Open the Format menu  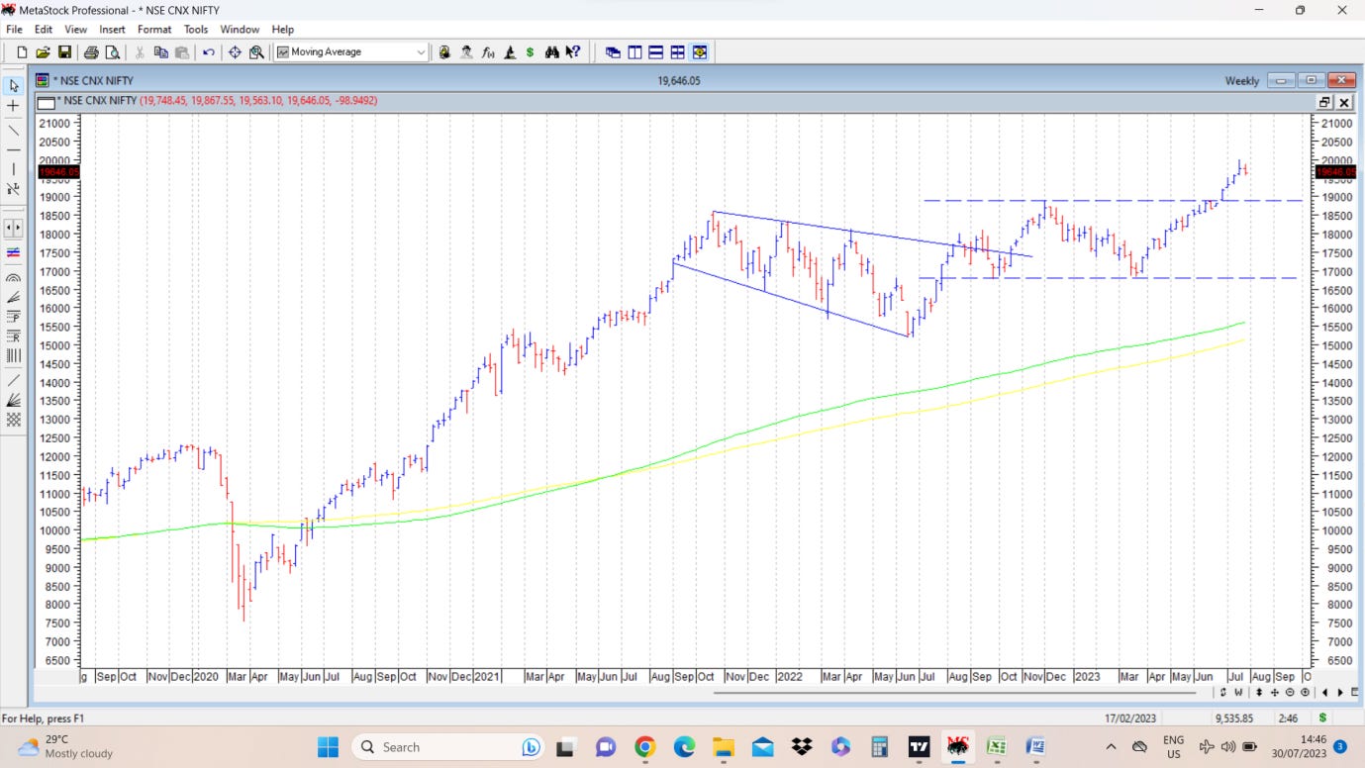154,30
